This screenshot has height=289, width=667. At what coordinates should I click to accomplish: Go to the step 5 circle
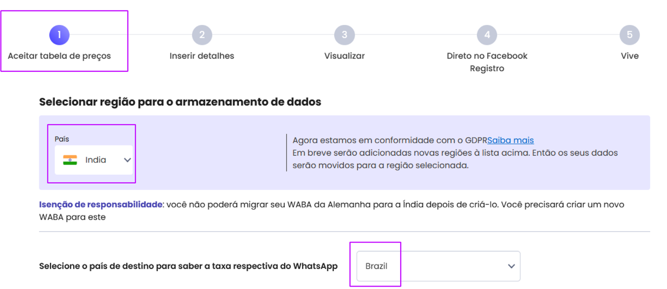pos(629,35)
